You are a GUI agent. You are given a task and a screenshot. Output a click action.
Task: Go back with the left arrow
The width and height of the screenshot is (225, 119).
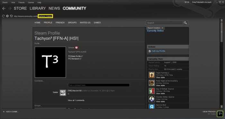tap(4, 8)
